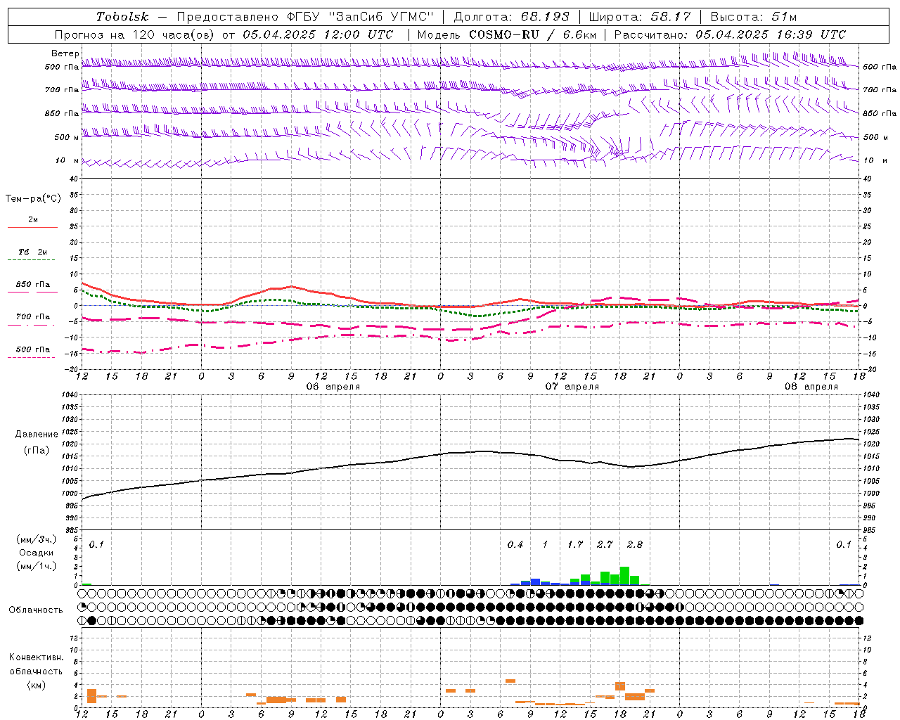Click the (мм/1ч.) precipitation unit label
This screenshot has width=900, height=720.
pyautogui.click(x=37, y=566)
